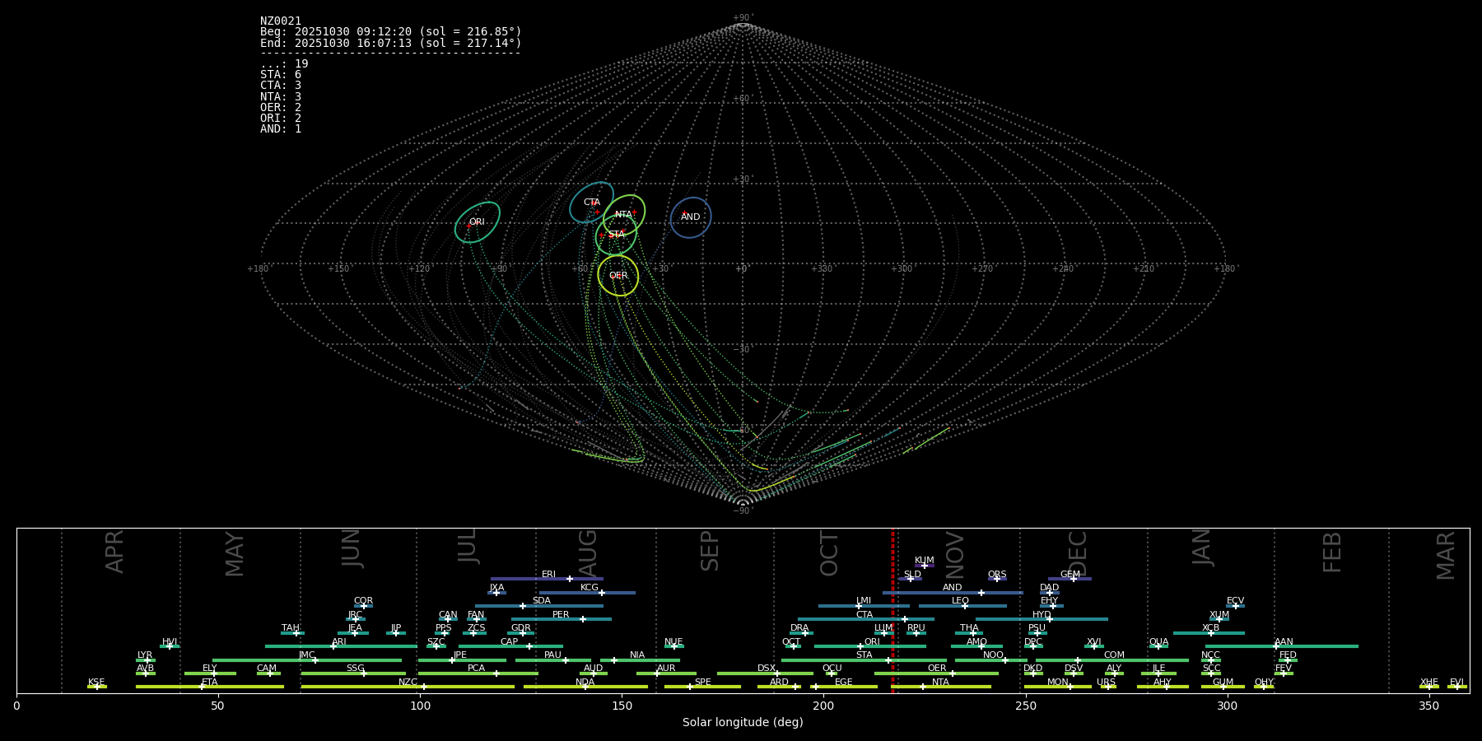Image resolution: width=1482 pixels, height=741 pixels.
Task: Click the AUG month label in timeline
Action: (588, 553)
